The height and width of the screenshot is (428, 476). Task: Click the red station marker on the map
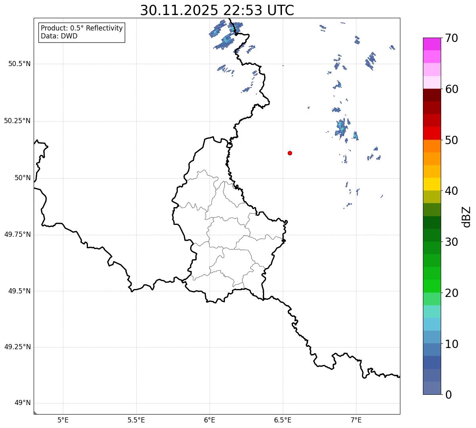290,153
